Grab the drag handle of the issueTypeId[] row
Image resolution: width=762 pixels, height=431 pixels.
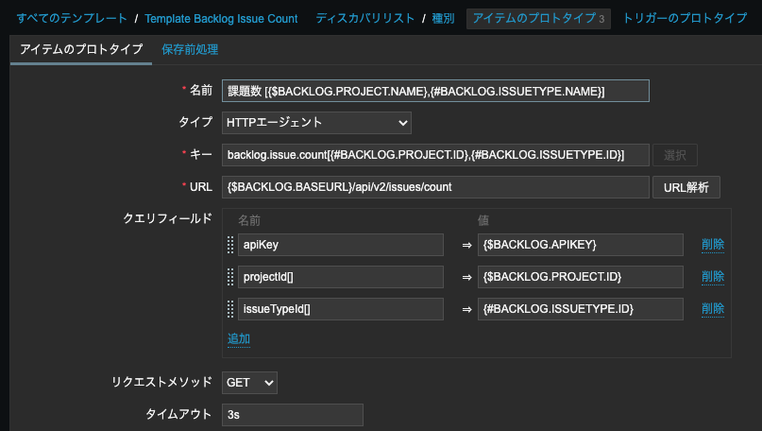230,309
